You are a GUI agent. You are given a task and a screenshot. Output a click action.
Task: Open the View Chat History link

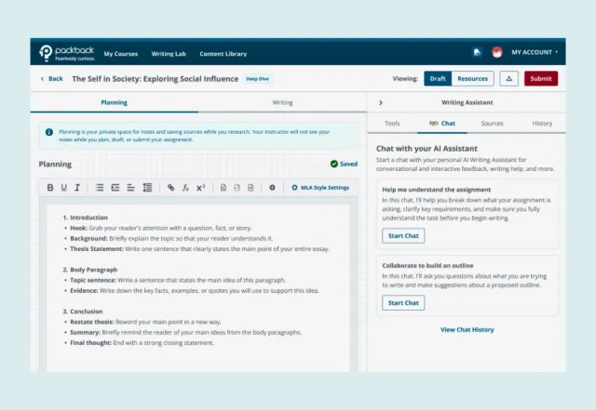pyautogui.click(x=467, y=329)
